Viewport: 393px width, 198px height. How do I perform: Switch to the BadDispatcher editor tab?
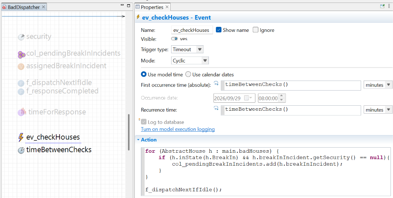point(23,7)
